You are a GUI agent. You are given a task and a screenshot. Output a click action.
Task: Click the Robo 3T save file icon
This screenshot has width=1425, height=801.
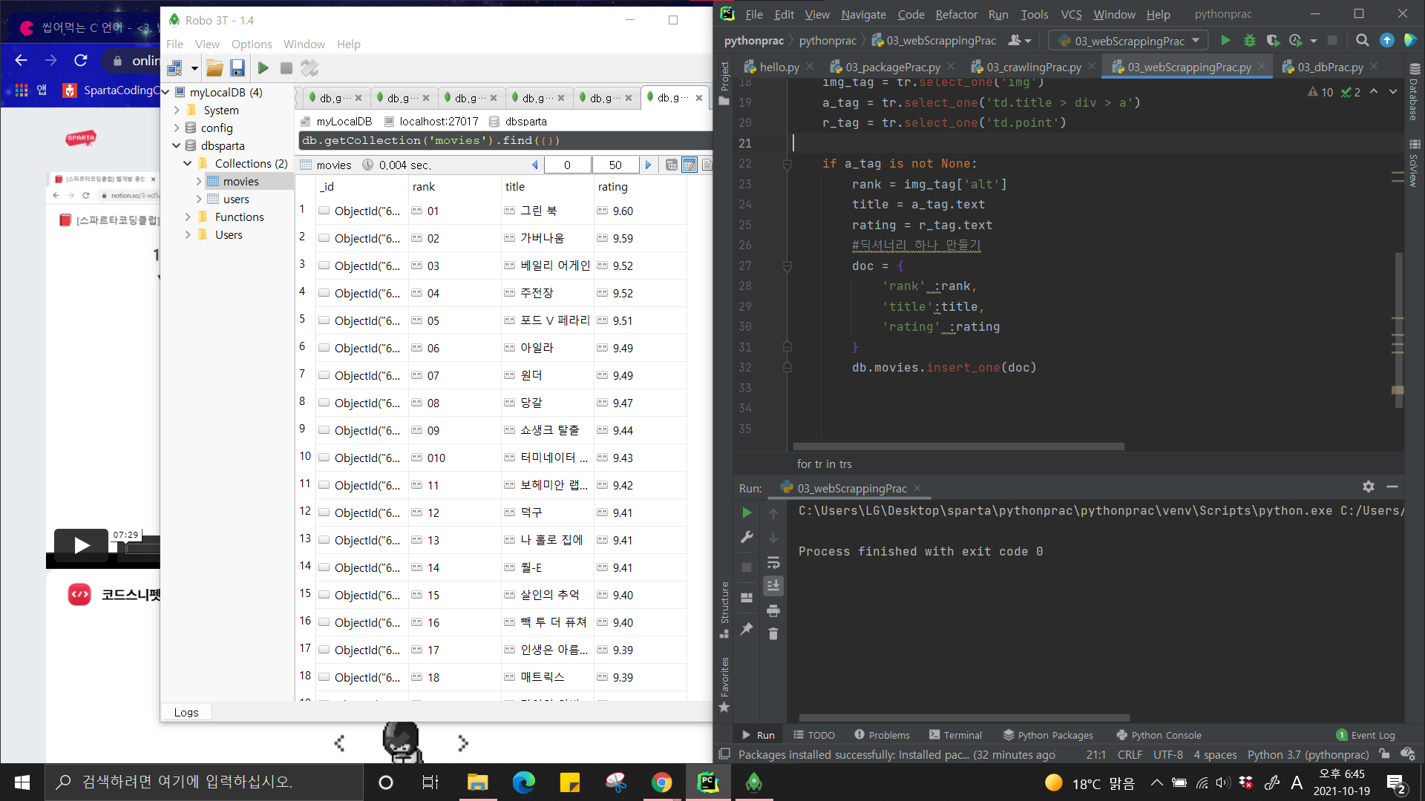tap(237, 68)
